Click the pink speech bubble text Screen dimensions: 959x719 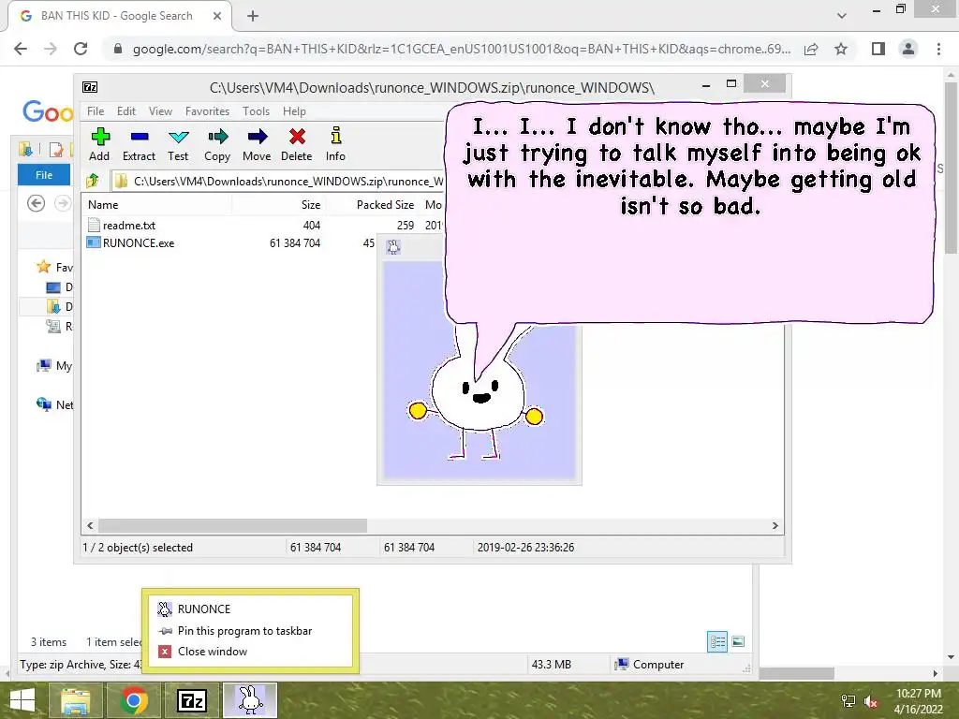[x=690, y=167]
